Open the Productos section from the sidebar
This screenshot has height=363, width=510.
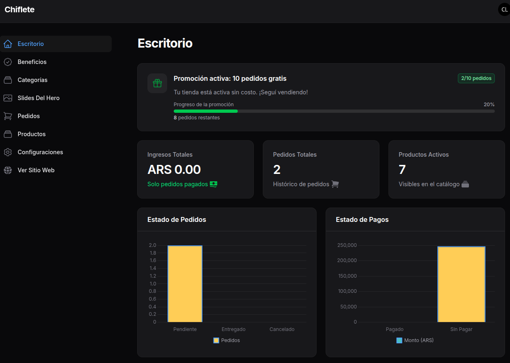(x=32, y=134)
